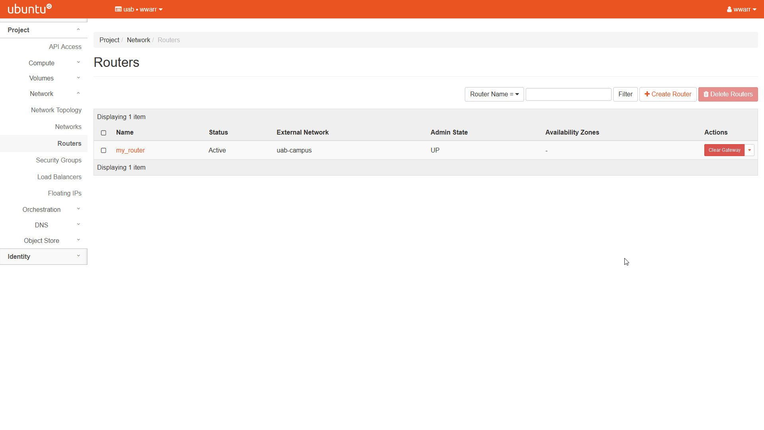Image resolution: width=764 pixels, height=430 pixels.
Task: Open Security Groups page
Action: click(58, 160)
